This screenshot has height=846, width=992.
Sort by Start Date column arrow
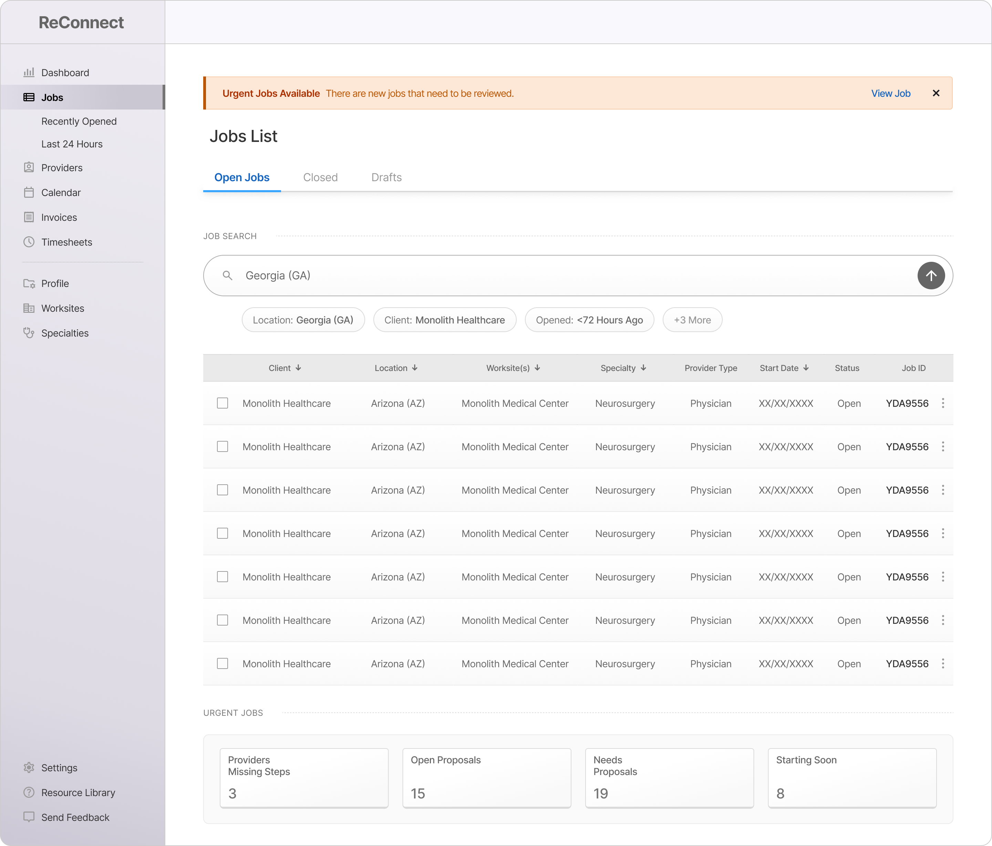806,368
